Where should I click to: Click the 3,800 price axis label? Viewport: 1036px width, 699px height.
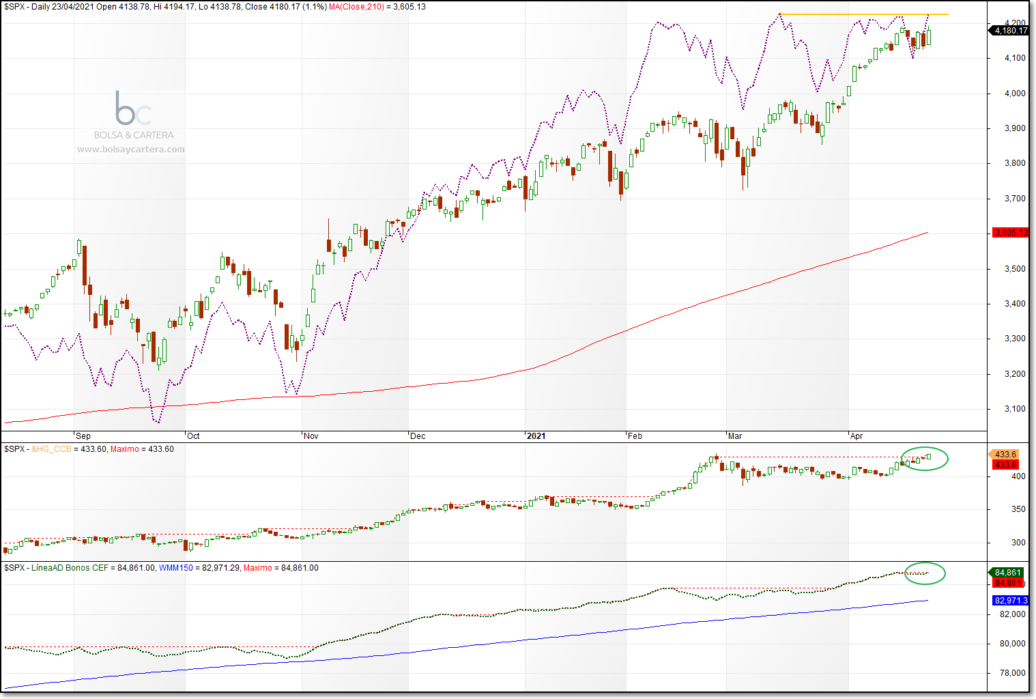[x=1015, y=163]
